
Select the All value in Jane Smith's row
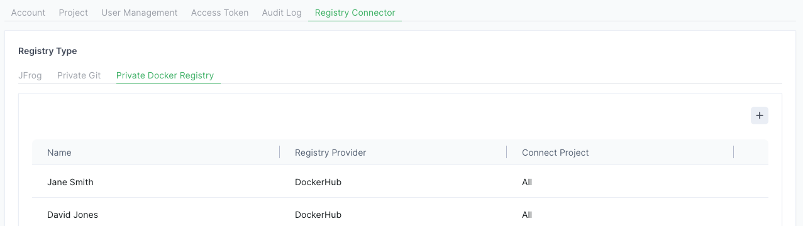point(527,182)
